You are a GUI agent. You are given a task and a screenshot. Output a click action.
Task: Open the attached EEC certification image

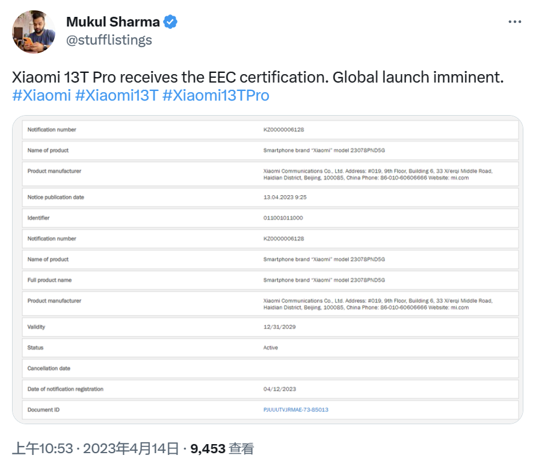tap(268, 269)
